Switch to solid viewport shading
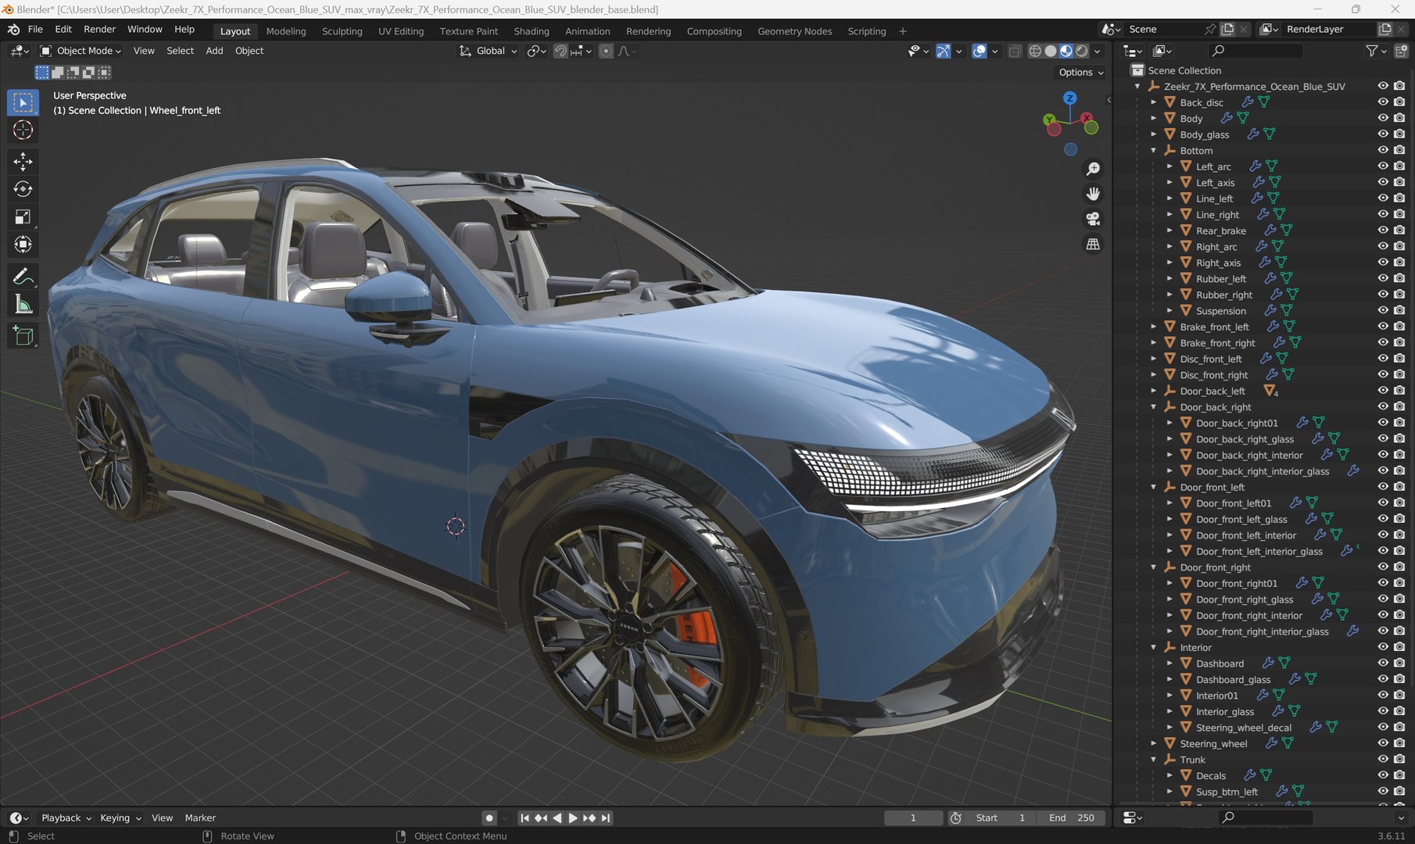Screen dimensions: 1415x844 pos(1051,51)
